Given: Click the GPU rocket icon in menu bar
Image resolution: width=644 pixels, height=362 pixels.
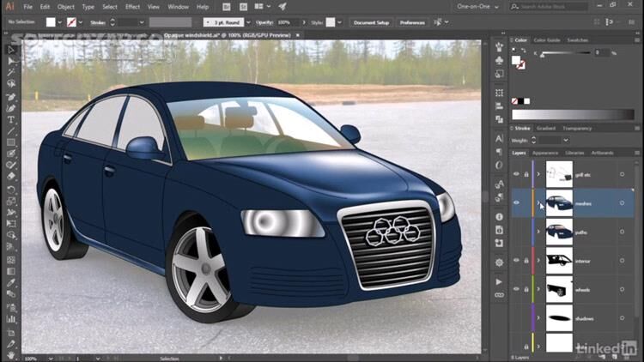Looking at the screenshot, I should pos(282,7).
